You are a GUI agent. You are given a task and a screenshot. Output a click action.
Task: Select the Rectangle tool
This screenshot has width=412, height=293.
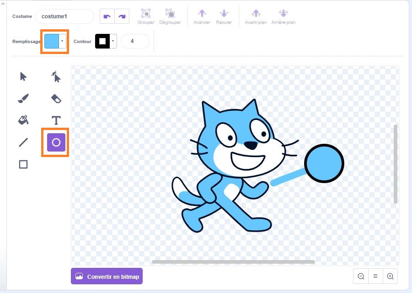(x=23, y=164)
